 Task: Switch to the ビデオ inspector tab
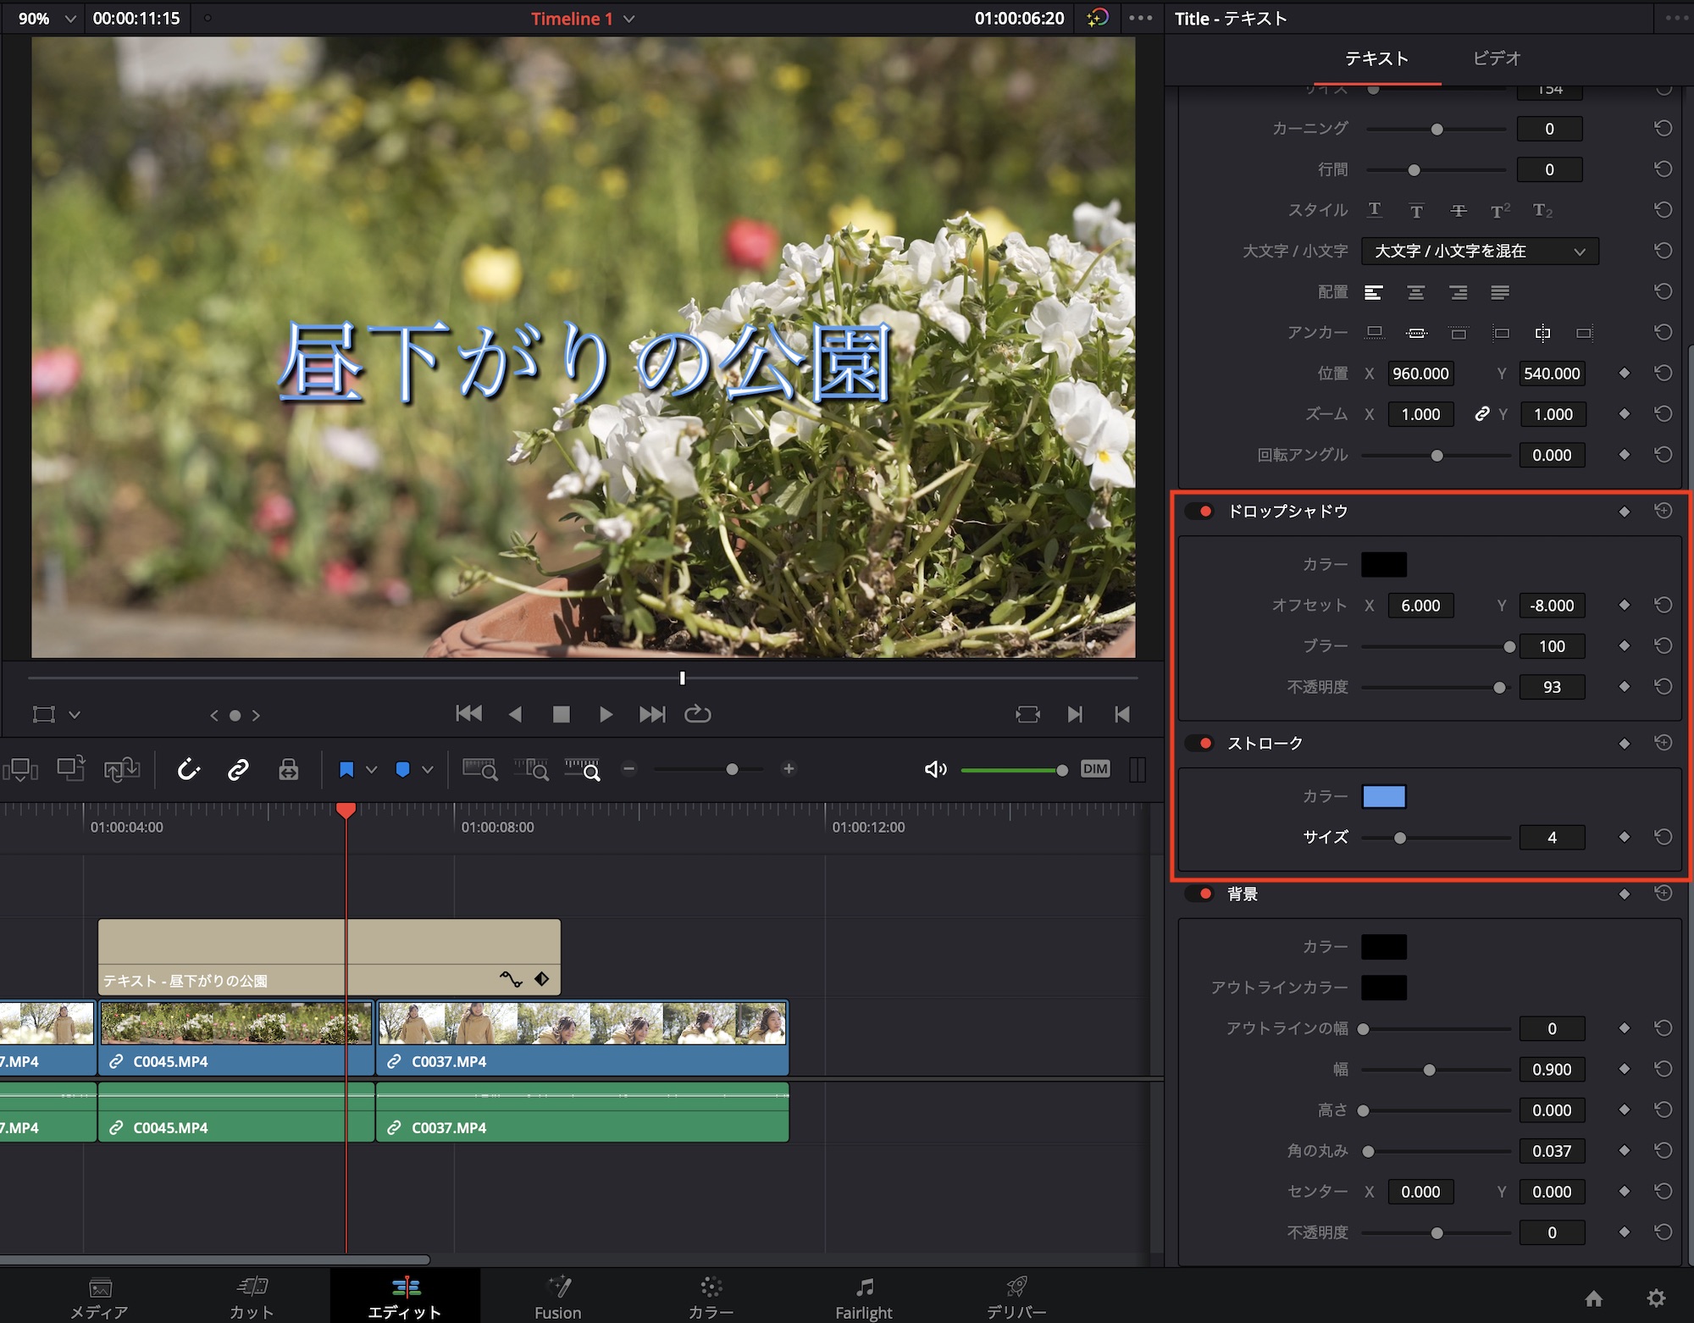click(1496, 58)
